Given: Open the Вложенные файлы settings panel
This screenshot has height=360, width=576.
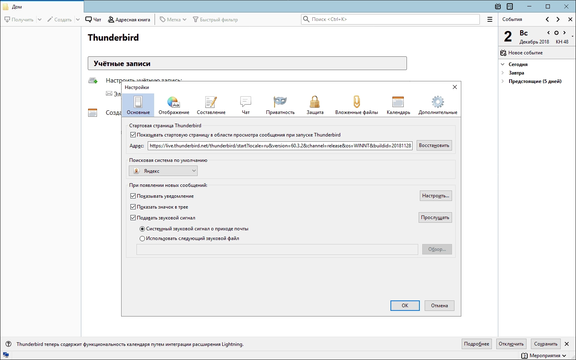Looking at the screenshot, I should pyautogui.click(x=357, y=105).
